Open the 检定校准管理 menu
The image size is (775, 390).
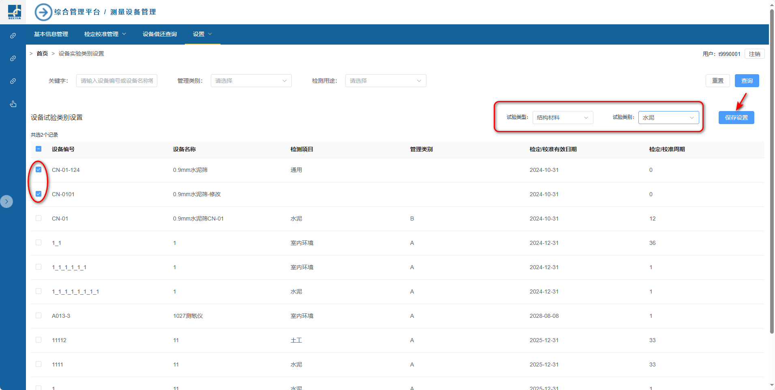[x=105, y=34]
